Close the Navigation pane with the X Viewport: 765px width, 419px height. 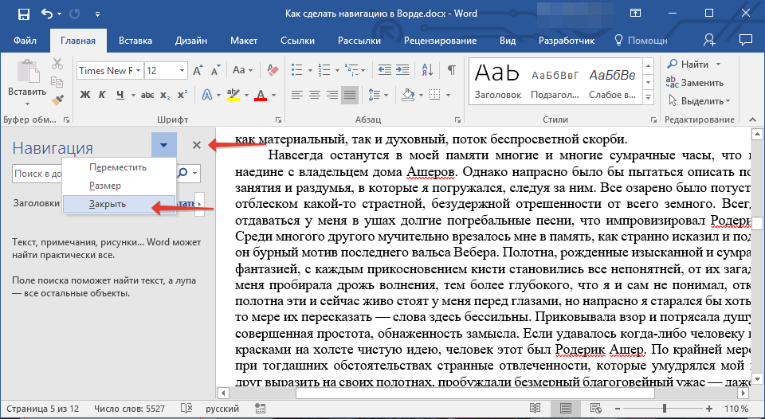pos(197,145)
